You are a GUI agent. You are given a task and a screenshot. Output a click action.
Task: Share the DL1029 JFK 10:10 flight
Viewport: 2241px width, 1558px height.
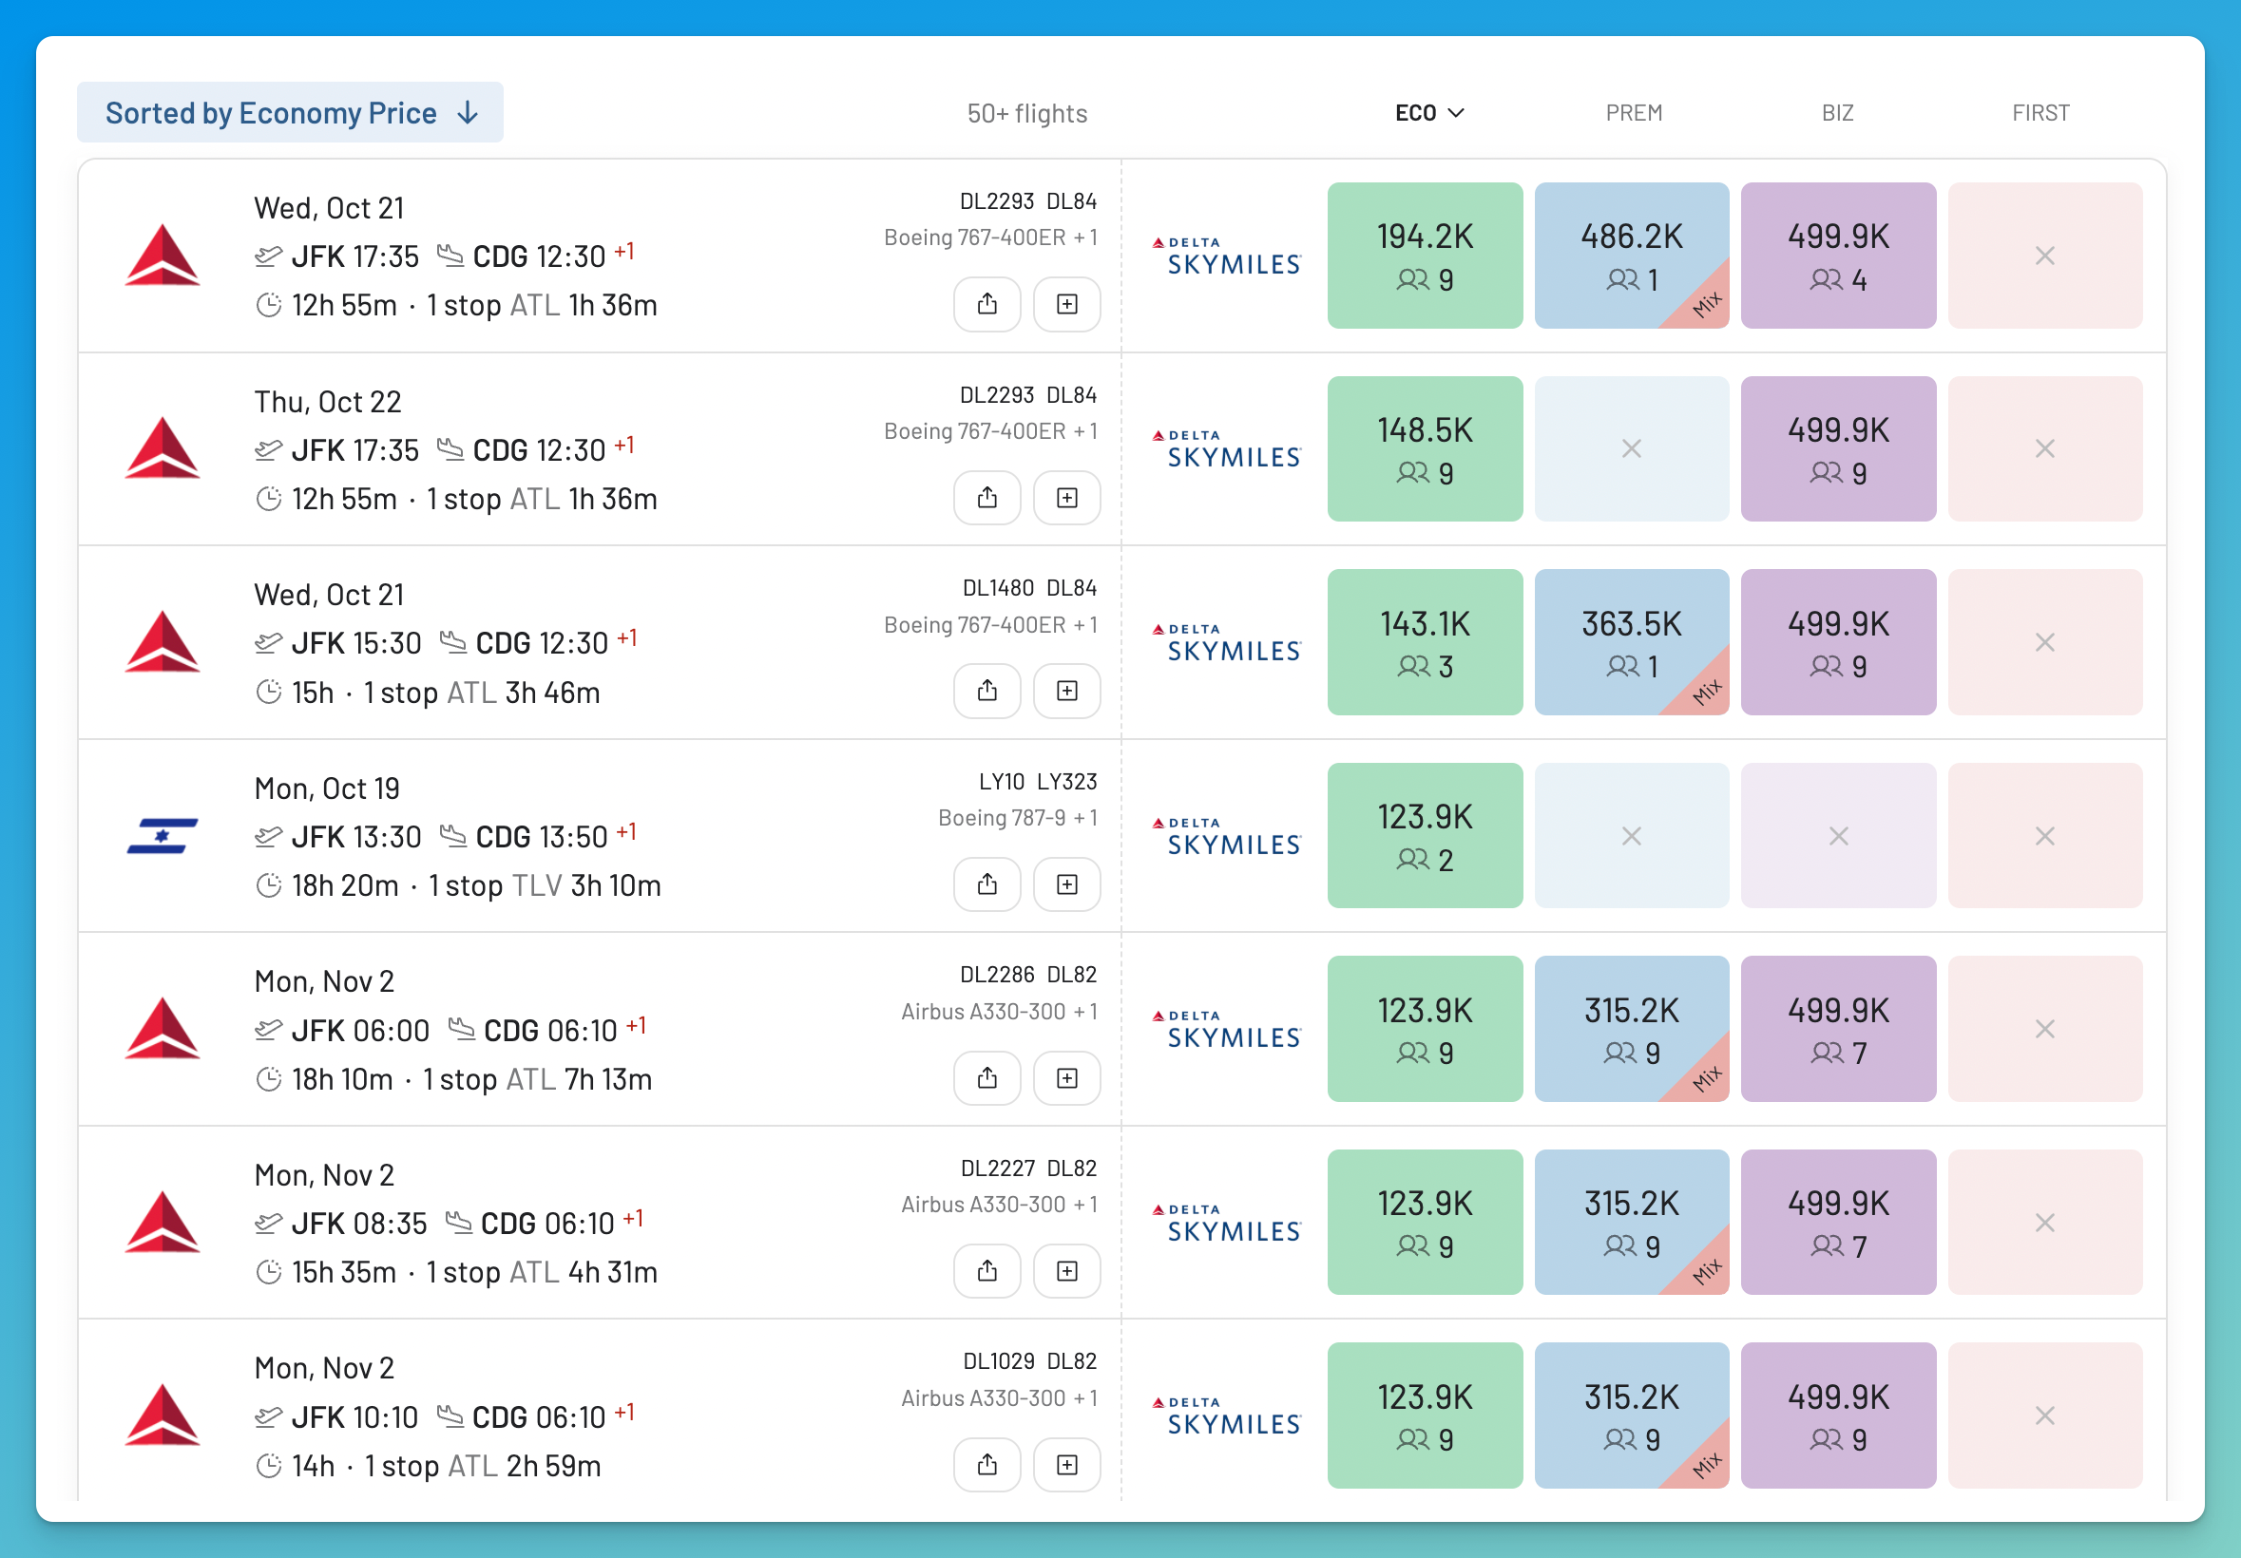coord(986,1464)
